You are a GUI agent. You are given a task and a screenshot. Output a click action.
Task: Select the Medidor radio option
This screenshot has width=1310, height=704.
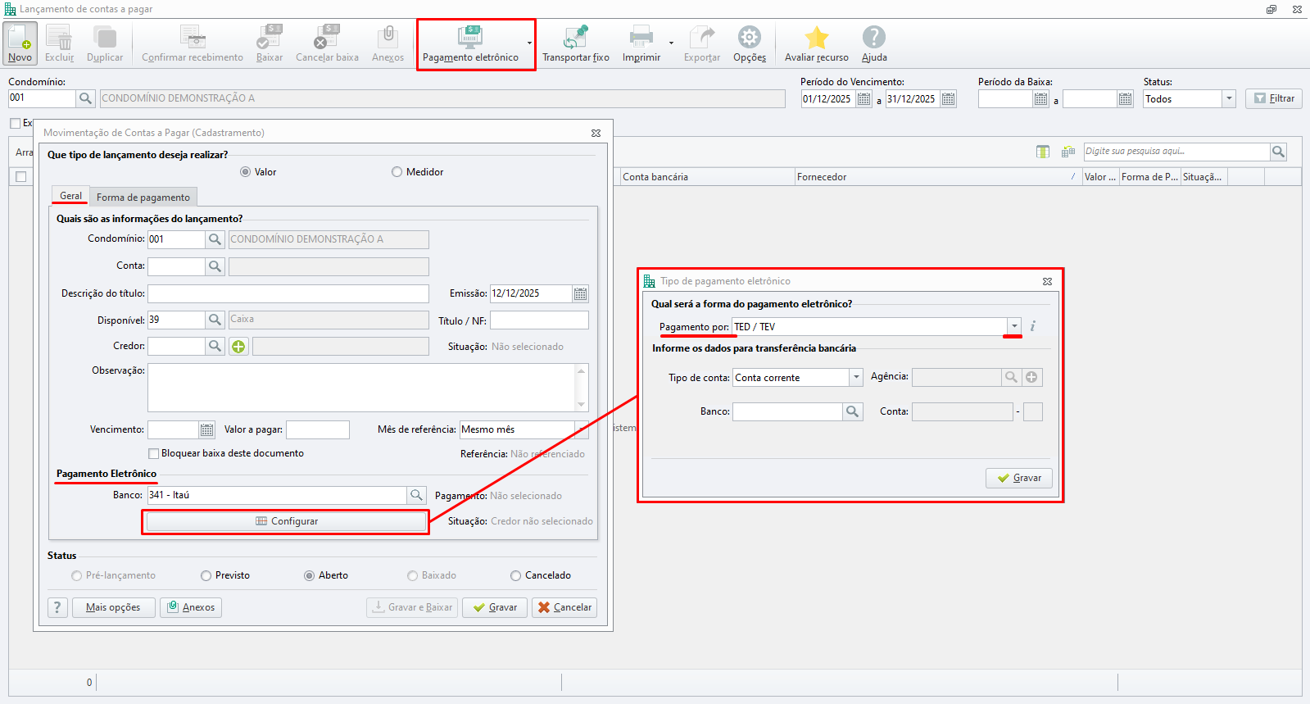click(397, 172)
